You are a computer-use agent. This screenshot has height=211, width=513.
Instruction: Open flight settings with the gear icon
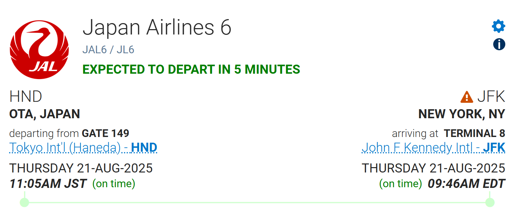(x=499, y=26)
